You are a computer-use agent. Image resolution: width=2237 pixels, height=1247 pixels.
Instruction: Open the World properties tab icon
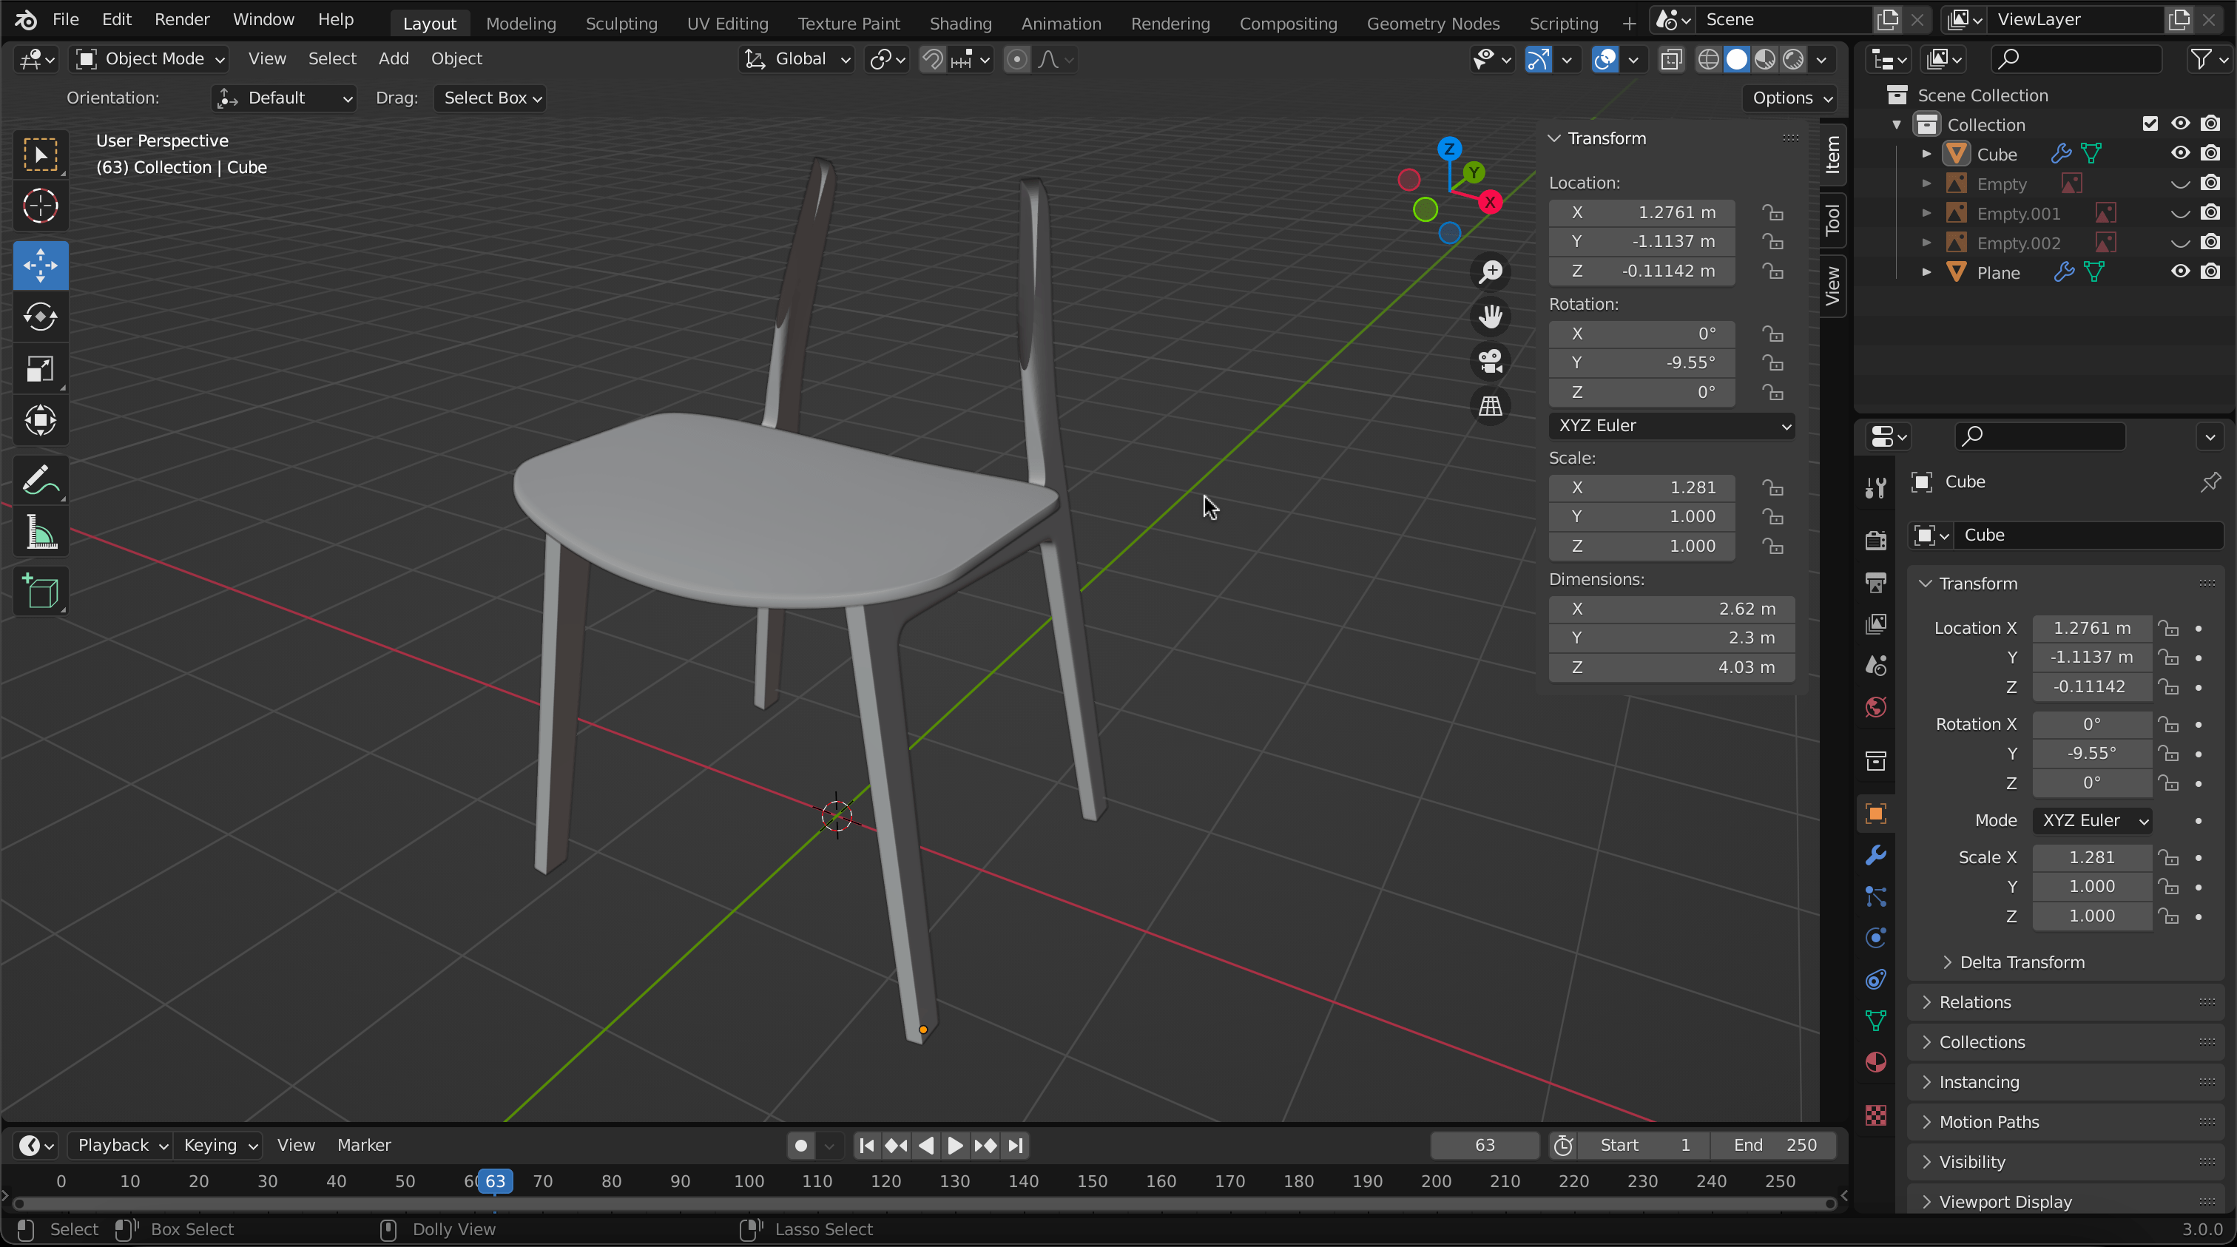coord(1876,707)
